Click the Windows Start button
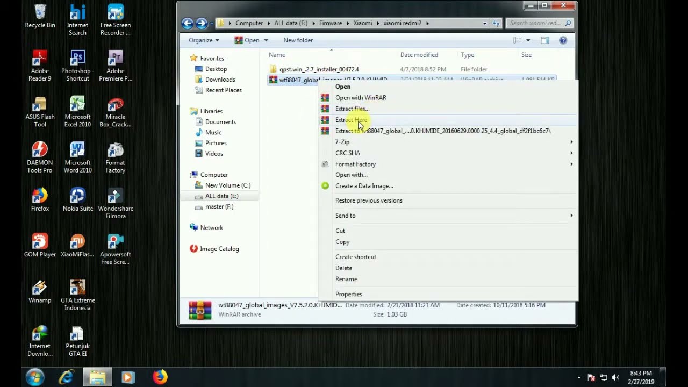The height and width of the screenshot is (387, 688). [35, 377]
